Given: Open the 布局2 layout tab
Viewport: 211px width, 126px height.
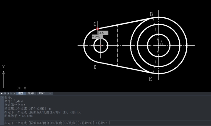Looking at the screenshot, I should coord(41,93).
